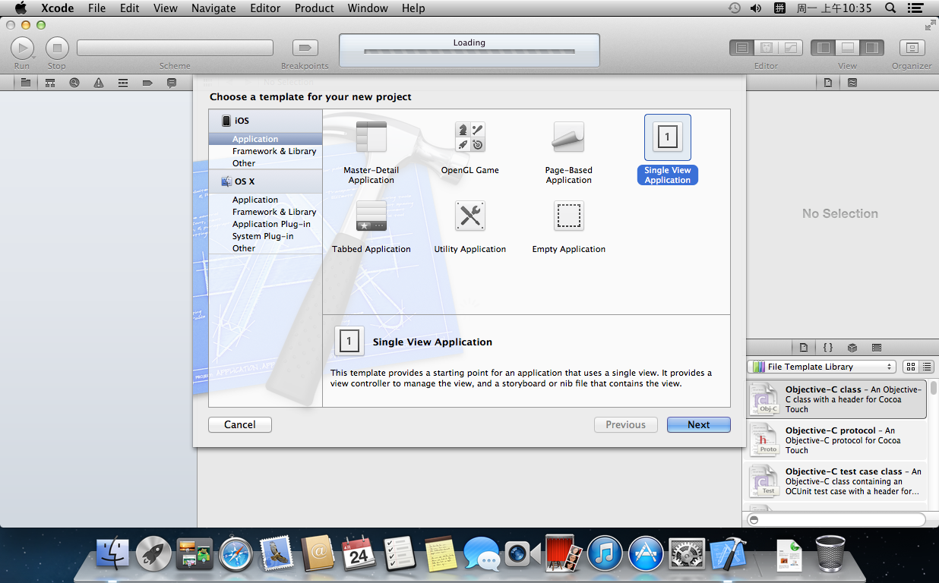The height and width of the screenshot is (583, 939).
Task: Open the Organizer window
Action: point(912,48)
